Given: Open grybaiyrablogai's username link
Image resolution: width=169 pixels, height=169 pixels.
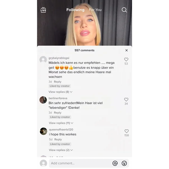Looking at the screenshot, I should (x=59, y=58).
